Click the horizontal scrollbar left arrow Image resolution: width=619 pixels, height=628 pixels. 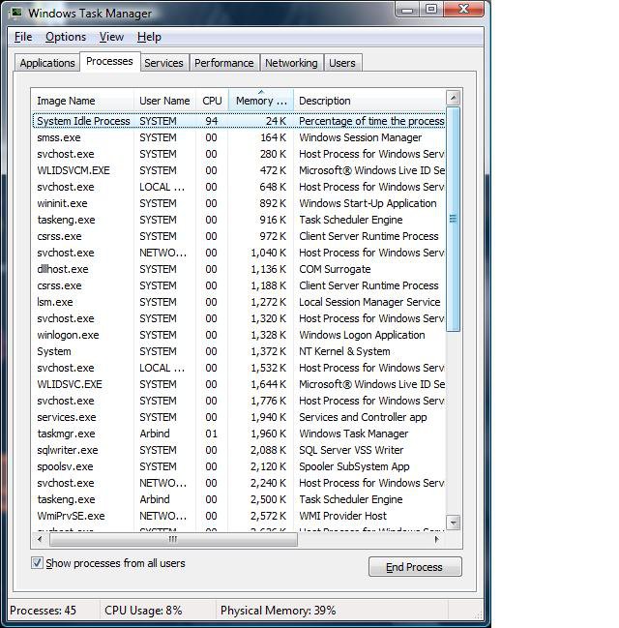click(x=40, y=539)
